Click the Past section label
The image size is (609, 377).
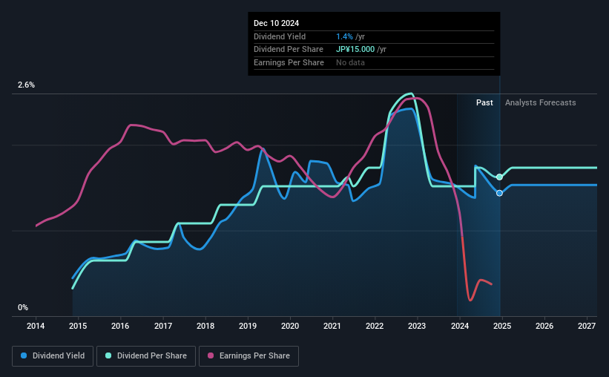click(x=484, y=102)
